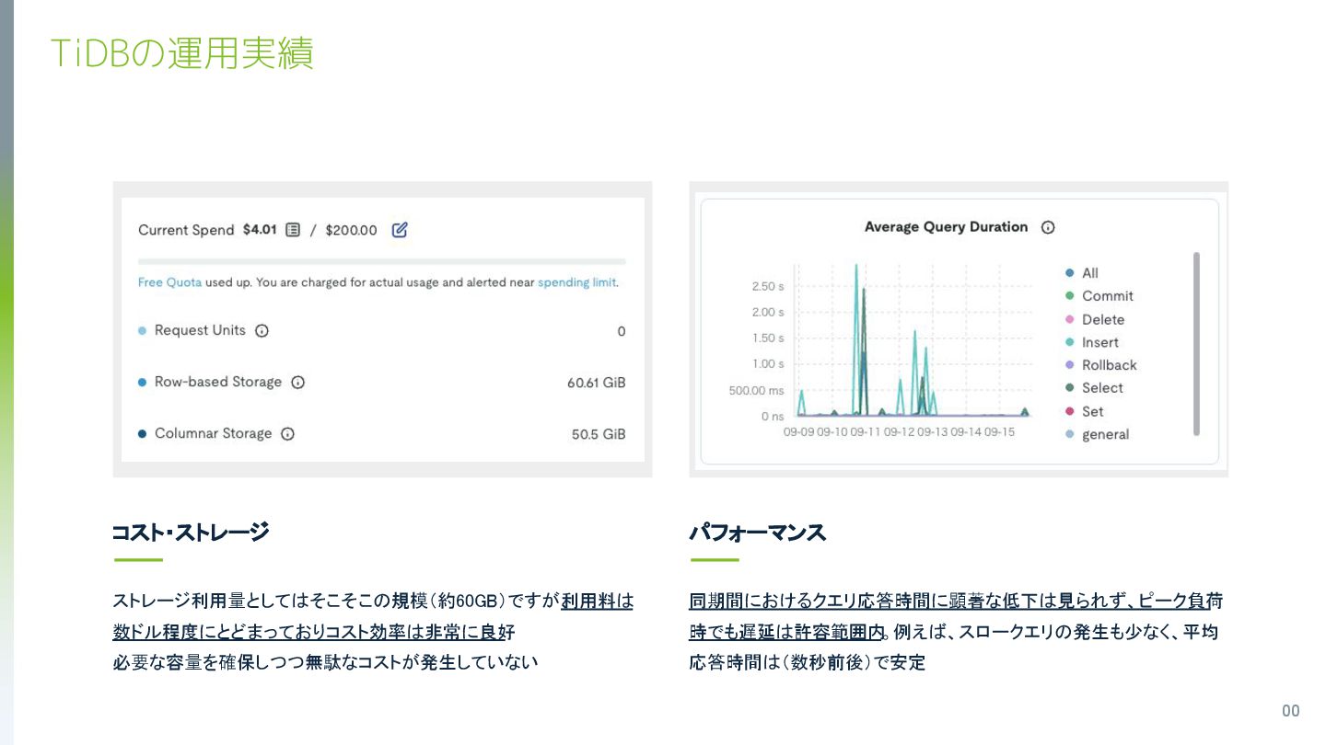Screen dimensions: 1326x745
Task: Open the spend details icon beside $4.01
Action: [293, 230]
